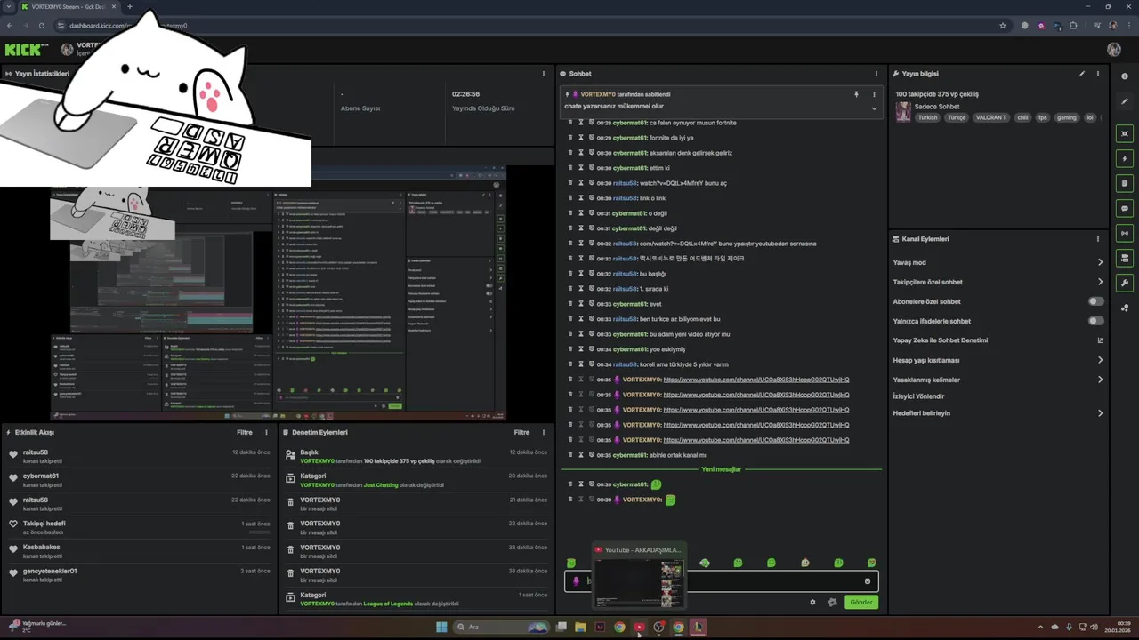The image size is (1139, 640).
Task: Expand Takipçilere özel sohbet settings
Action: coord(1100,282)
